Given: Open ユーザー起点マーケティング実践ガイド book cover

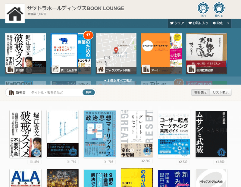Looking at the screenshot, I should (174, 134).
